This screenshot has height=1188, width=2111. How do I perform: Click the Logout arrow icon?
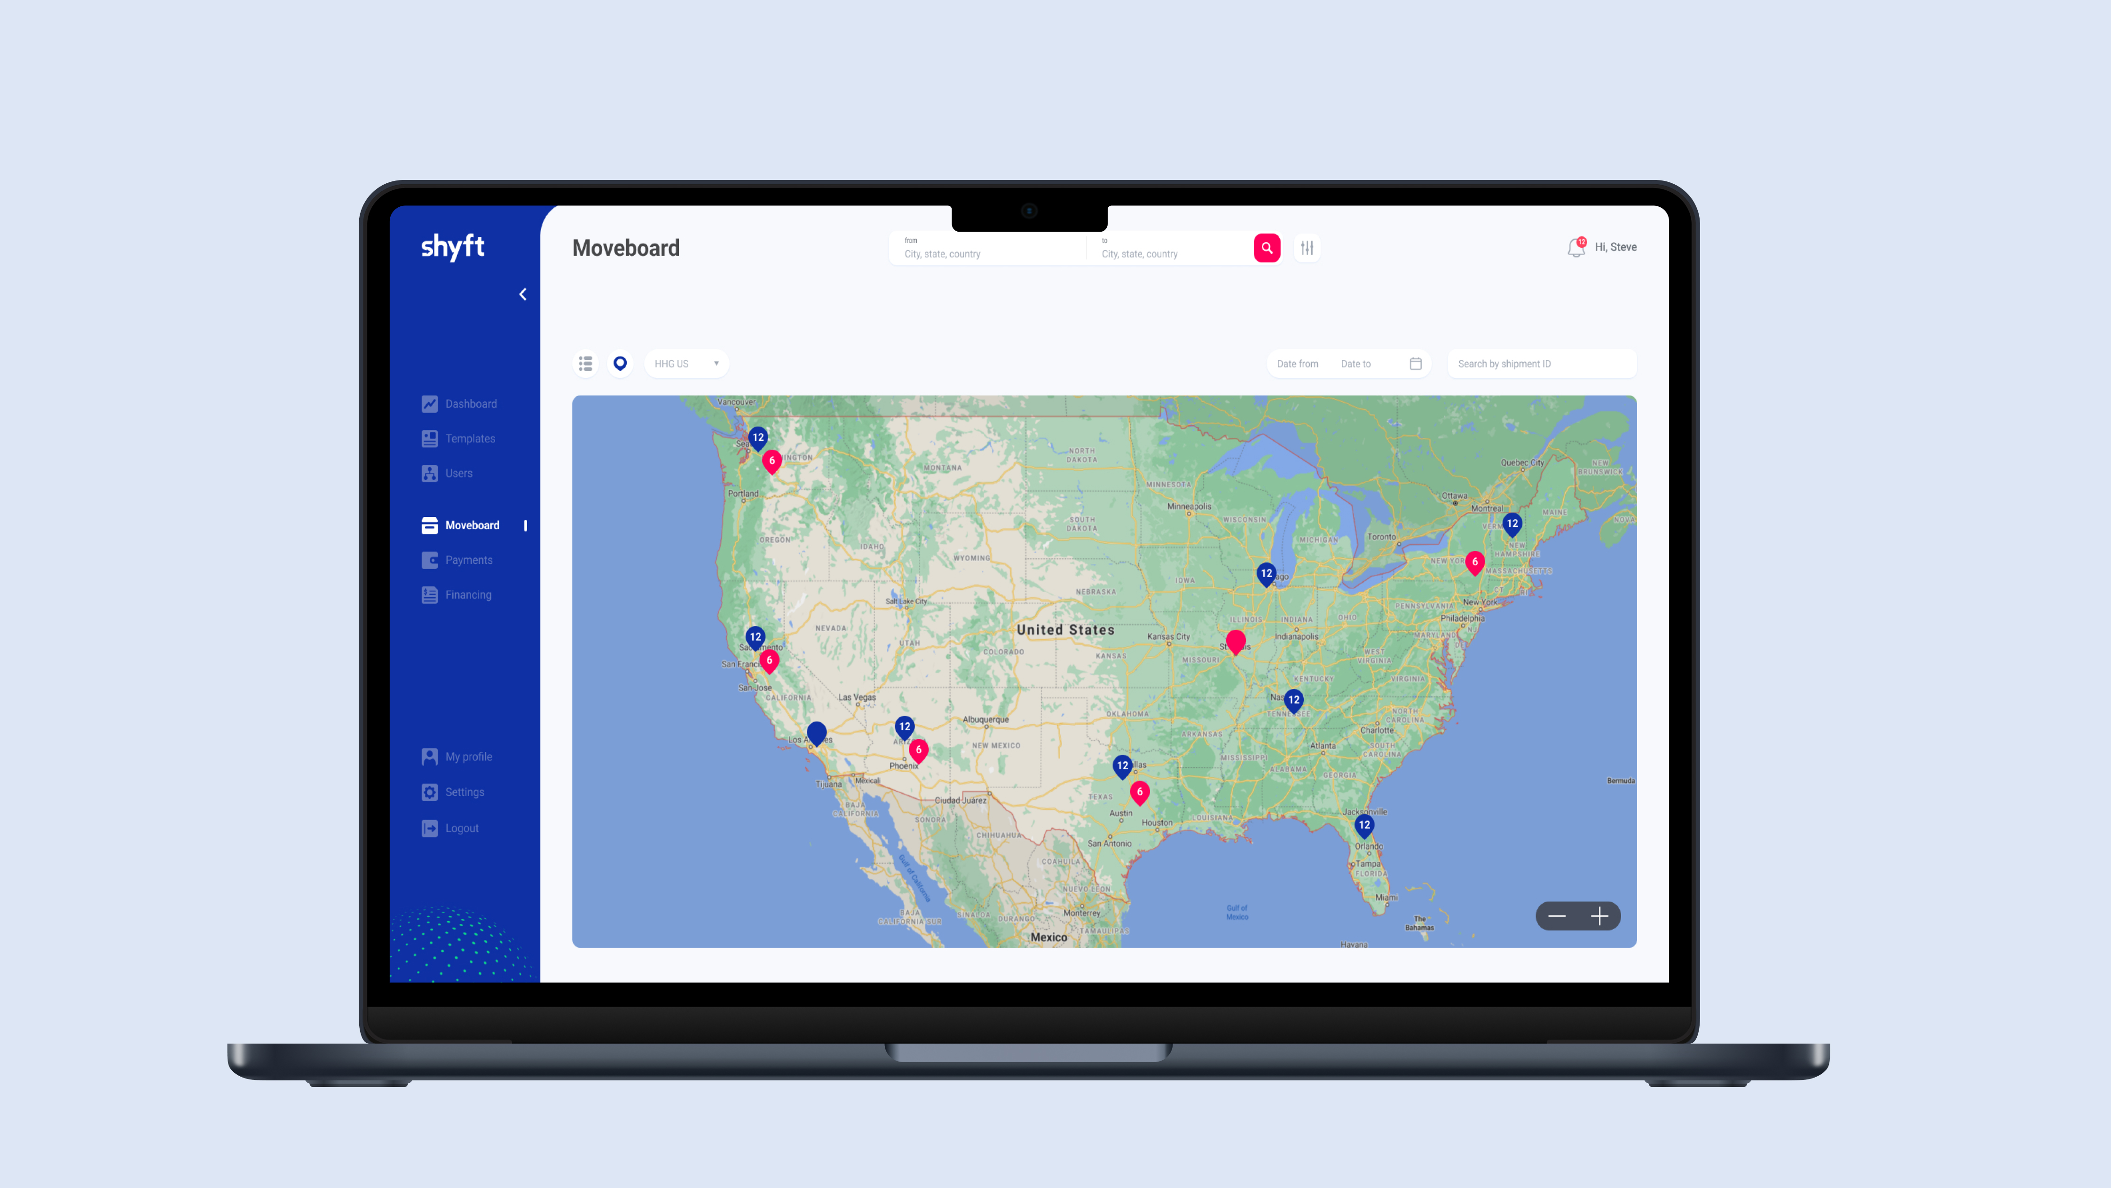point(429,828)
